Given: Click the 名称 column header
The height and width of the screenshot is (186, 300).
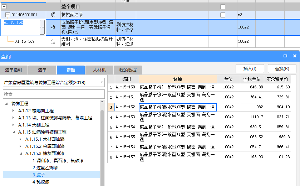Looking at the screenshot, I should pos(178,79).
